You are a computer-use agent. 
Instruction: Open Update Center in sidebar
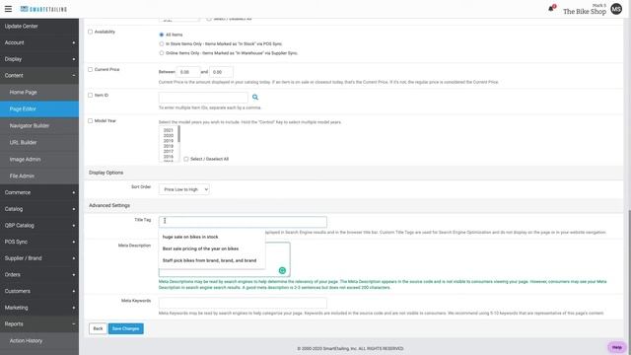tap(39, 27)
